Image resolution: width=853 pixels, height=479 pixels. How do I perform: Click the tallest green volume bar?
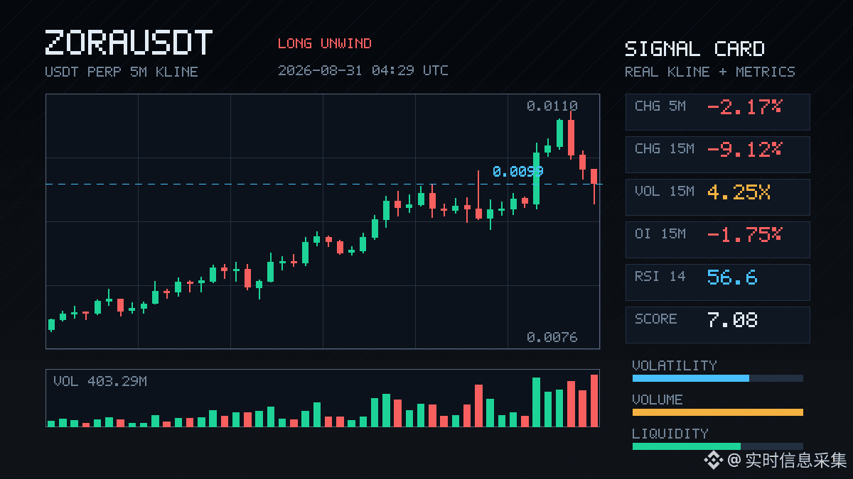tap(536, 402)
